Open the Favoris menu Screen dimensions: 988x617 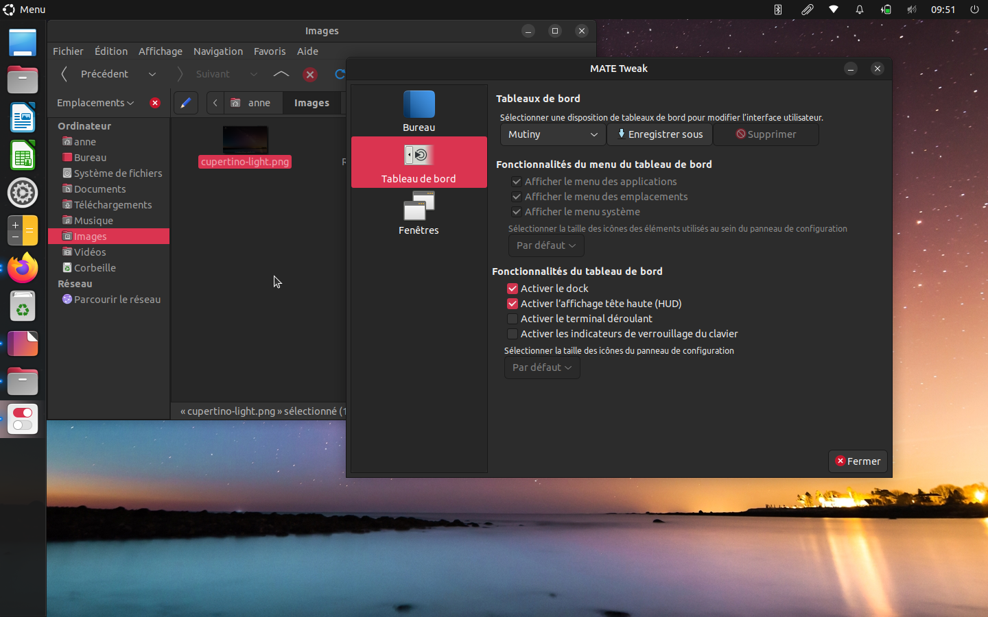coord(269,51)
